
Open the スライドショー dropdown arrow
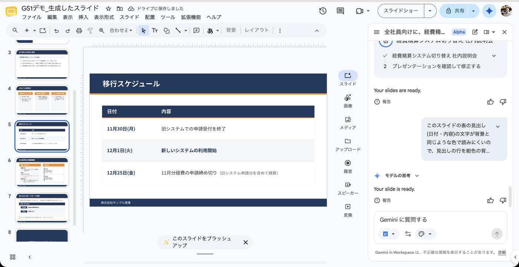(x=430, y=11)
